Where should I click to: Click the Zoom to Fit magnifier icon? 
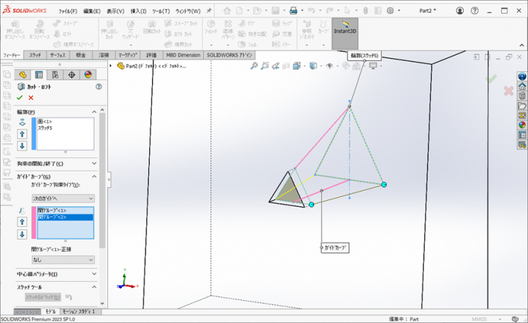tap(254, 65)
